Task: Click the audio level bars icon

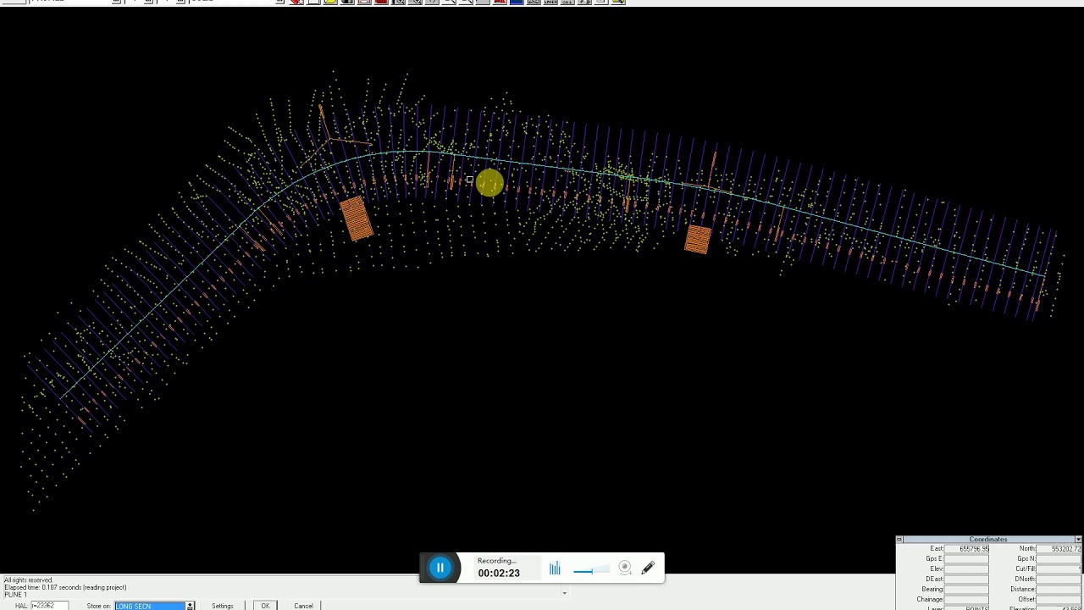Action: pyautogui.click(x=555, y=568)
